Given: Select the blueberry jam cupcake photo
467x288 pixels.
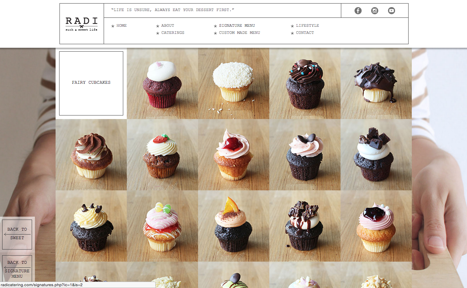Looking at the screenshot, I should (x=376, y=226).
